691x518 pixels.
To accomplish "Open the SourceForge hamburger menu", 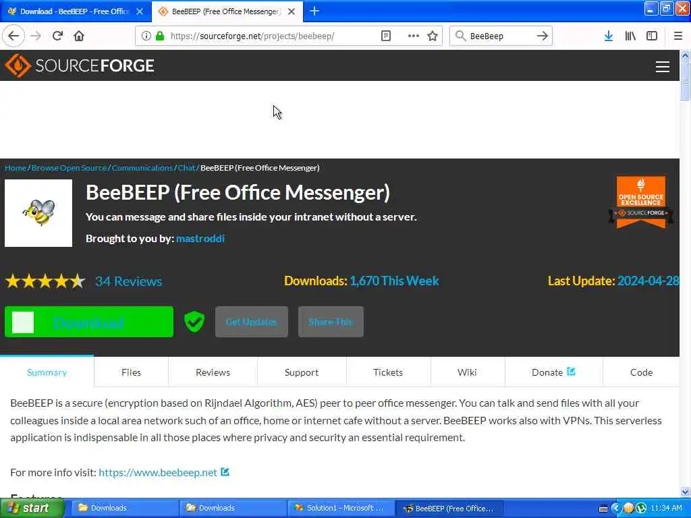I will (663, 67).
